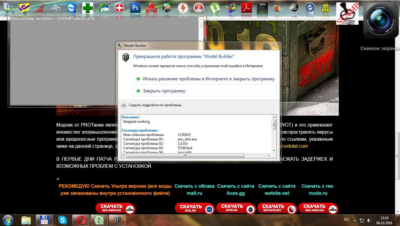Open the scanner device icon in dock

[55, 8]
